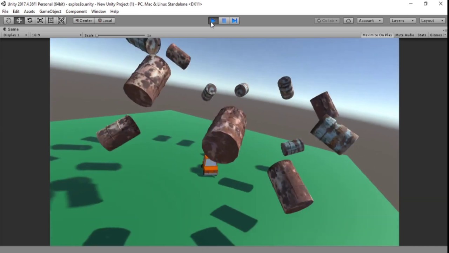Viewport: 449px width, 253px height.
Task: Click the Game view Scale slider
Action: [x=120, y=35]
